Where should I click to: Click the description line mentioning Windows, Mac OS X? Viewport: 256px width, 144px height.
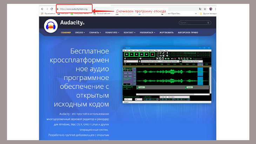[x=81, y=125]
